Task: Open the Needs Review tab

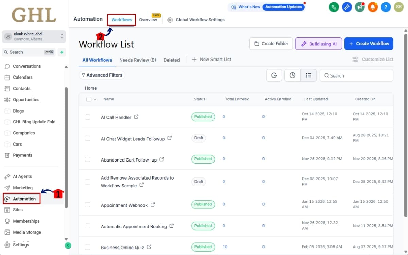Action: coord(137,60)
